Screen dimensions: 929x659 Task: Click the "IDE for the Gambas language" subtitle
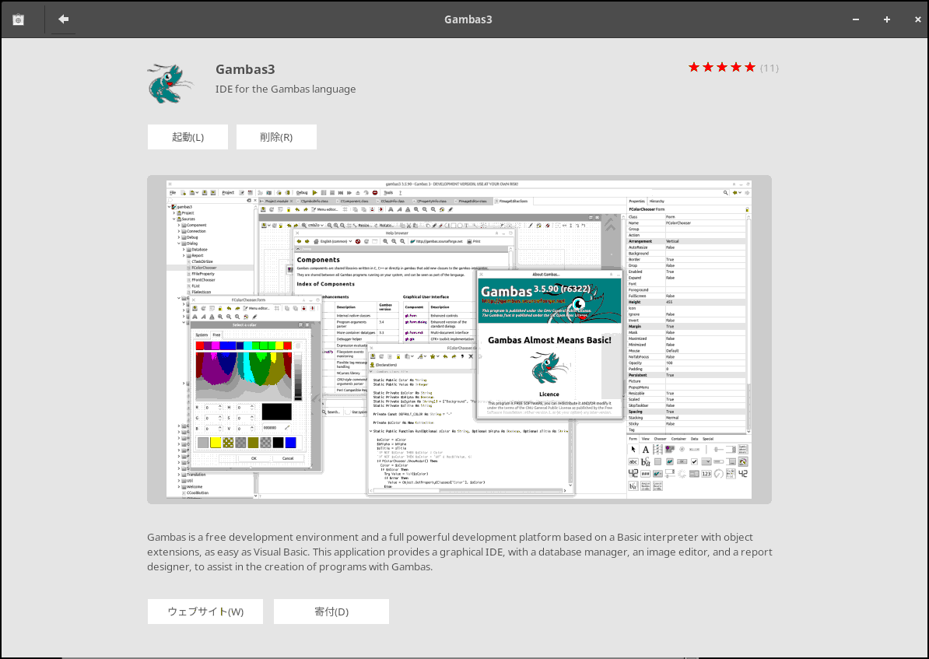286,89
